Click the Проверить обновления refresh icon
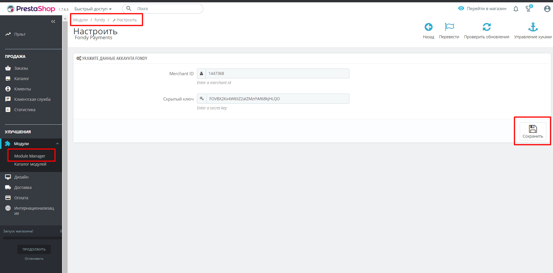This screenshot has height=273, width=553. [x=487, y=27]
